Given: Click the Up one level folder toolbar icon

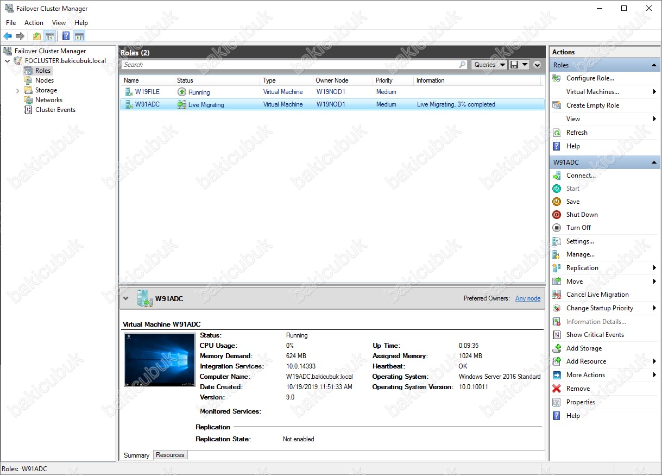Looking at the screenshot, I should click(37, 36).
